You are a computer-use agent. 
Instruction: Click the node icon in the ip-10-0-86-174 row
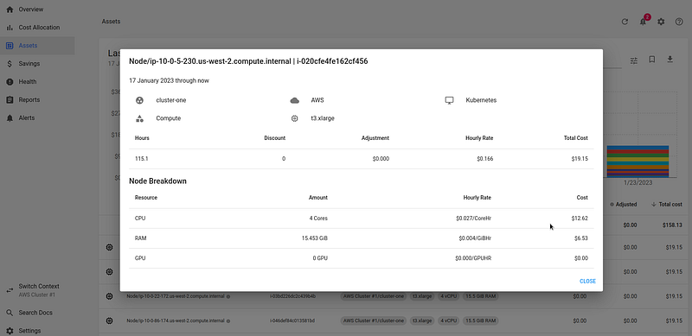click(x=110, y=320)
